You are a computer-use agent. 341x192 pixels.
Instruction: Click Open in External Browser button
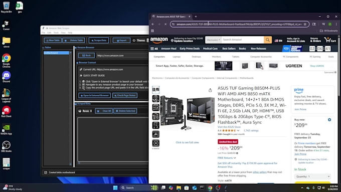95,95
